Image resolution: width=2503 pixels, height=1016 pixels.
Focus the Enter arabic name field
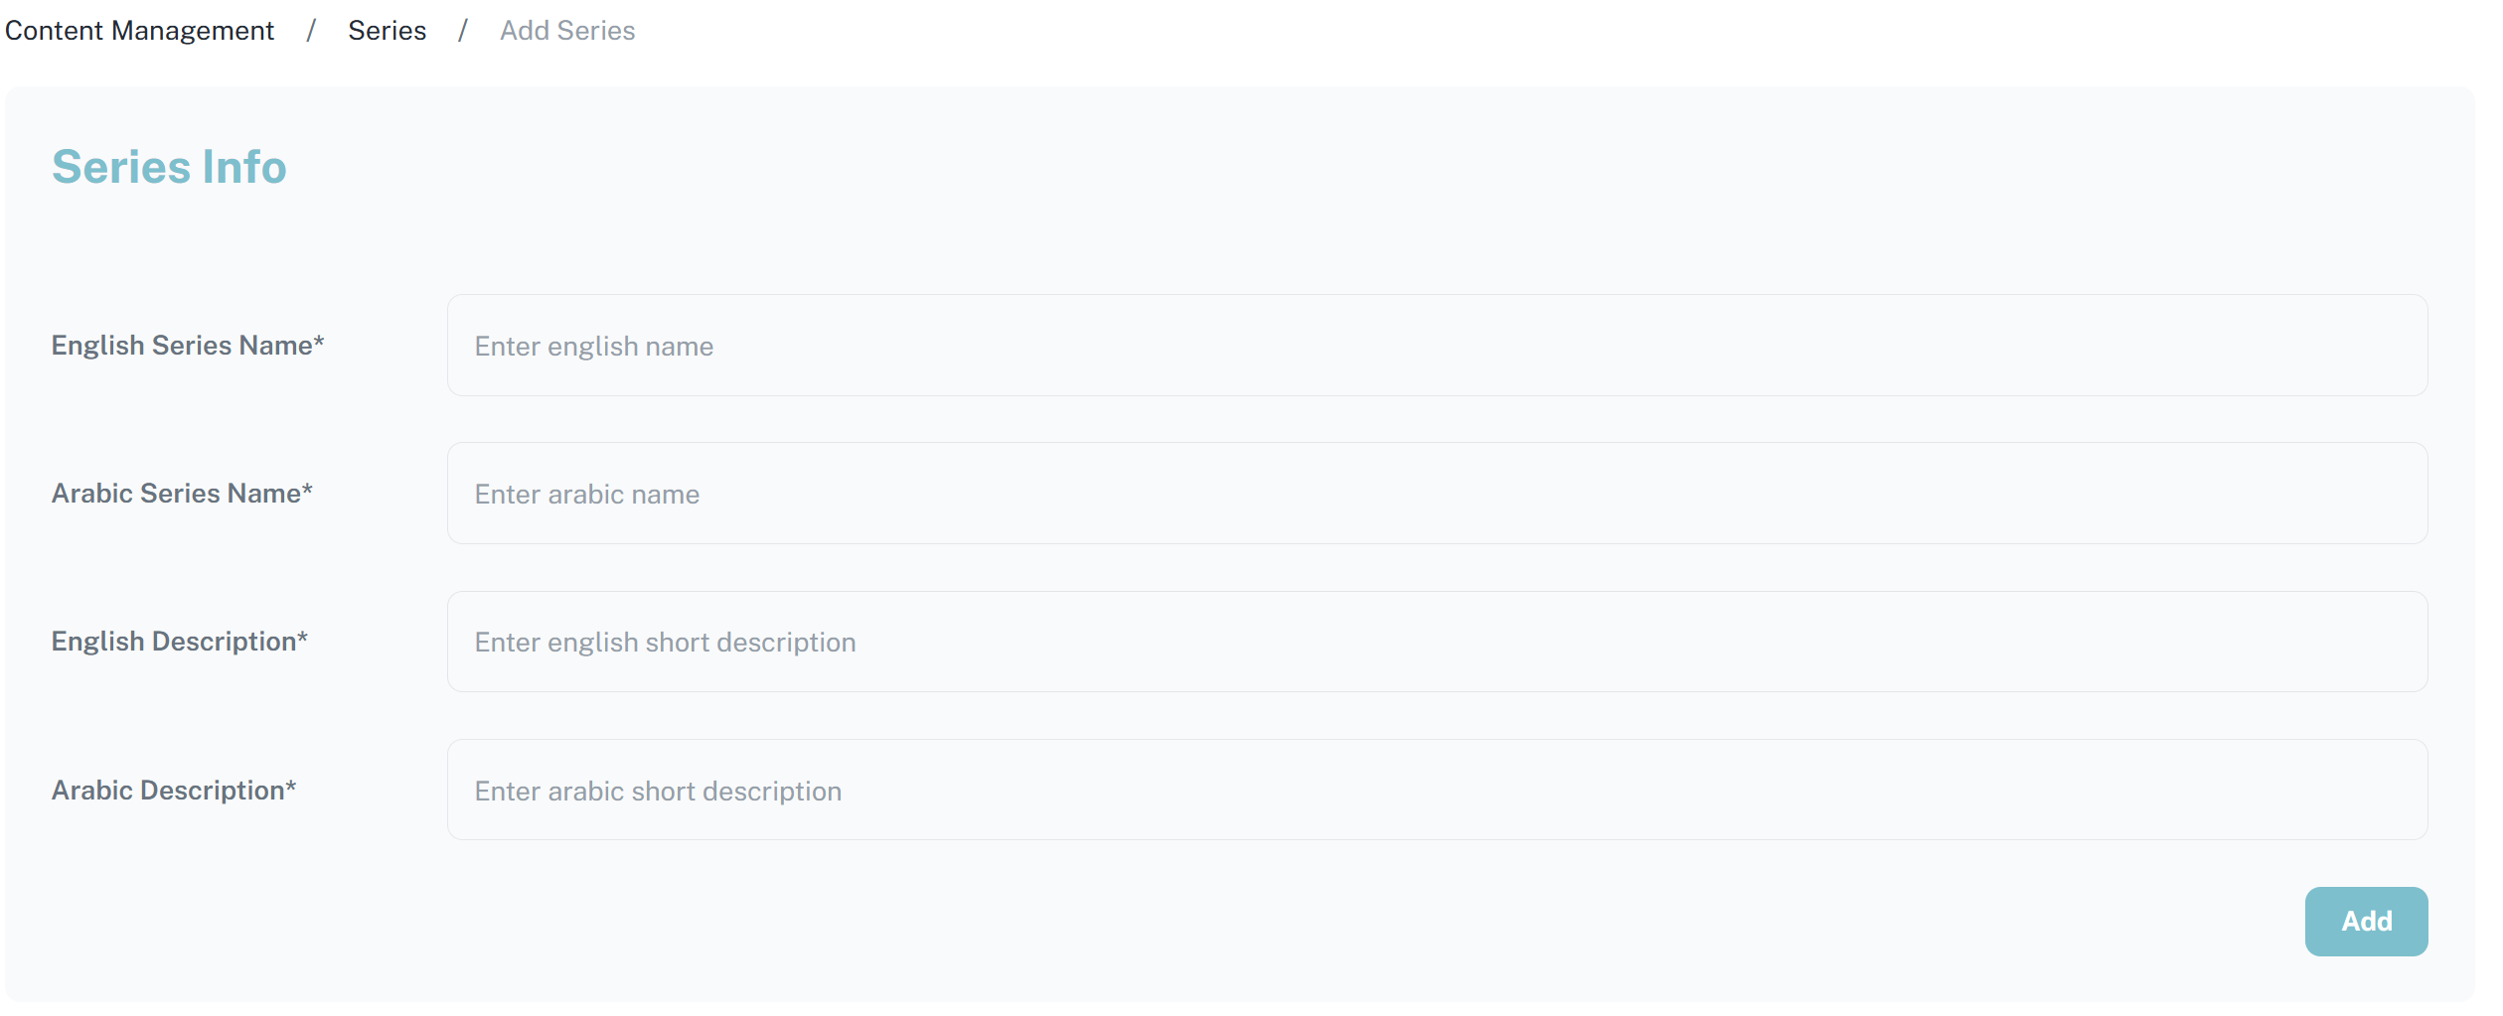[1436, 494]
